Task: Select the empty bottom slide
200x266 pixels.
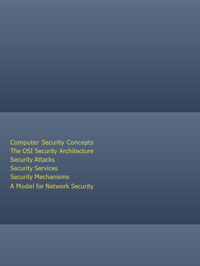Action: [x=100, y=245]
